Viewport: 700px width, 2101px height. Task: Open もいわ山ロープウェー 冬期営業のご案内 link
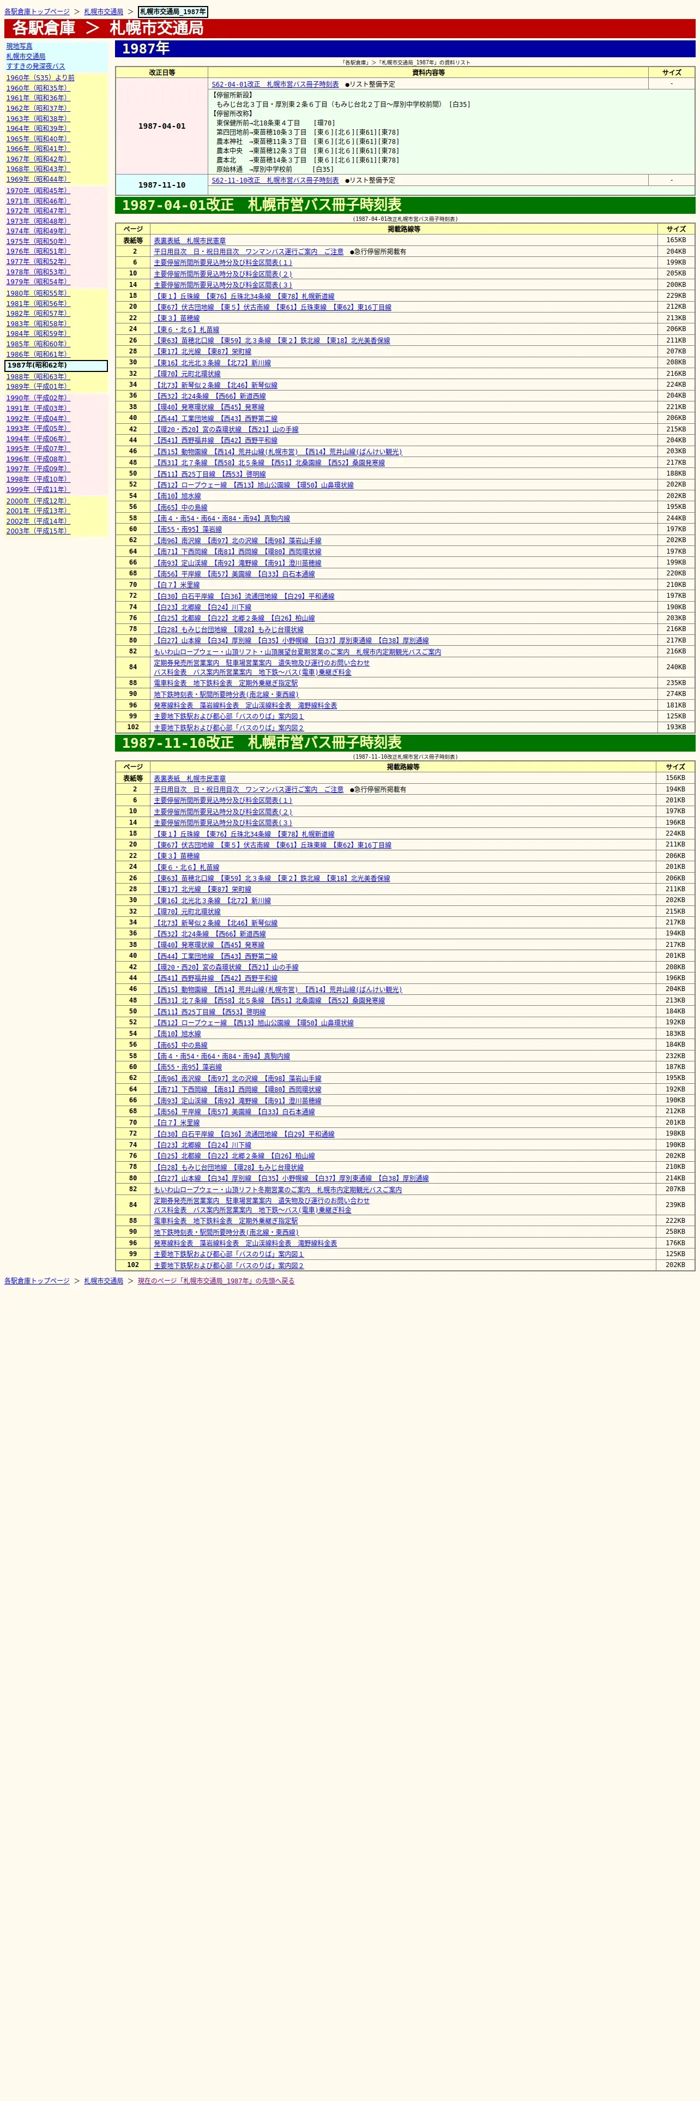(278, 1190)
